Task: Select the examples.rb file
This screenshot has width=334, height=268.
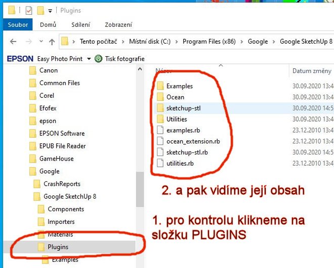Action: tap(183, 130)
